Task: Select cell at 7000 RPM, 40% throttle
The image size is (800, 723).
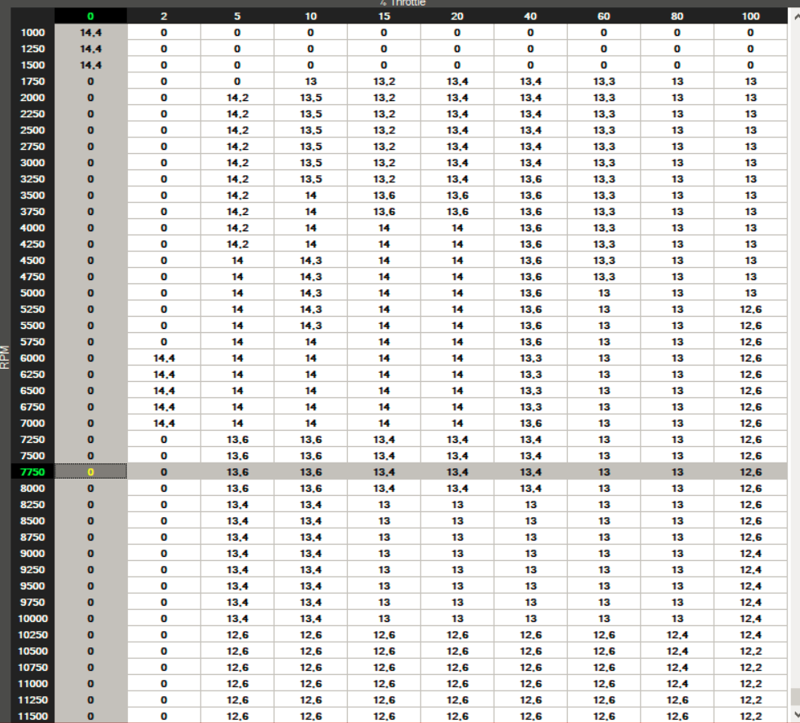Action: click(530, 423)
